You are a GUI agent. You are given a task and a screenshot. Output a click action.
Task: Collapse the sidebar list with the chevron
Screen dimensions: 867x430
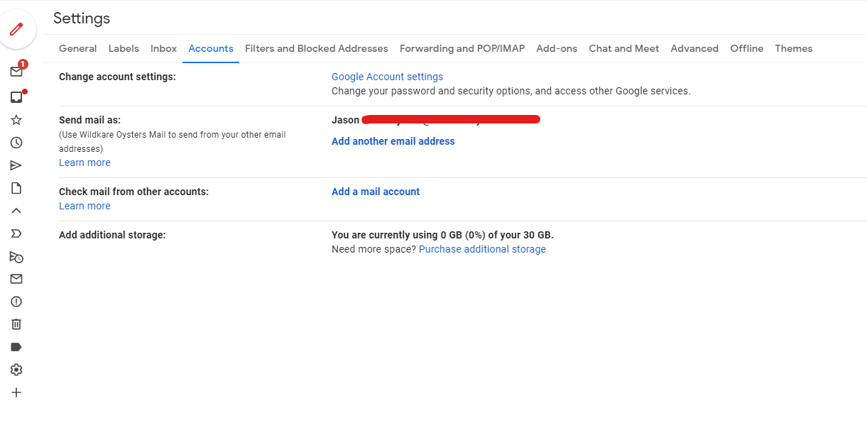[x=16, y=211]
